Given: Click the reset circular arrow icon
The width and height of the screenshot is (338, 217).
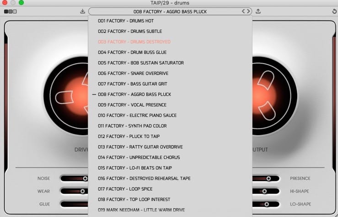Looking at the screenshot, I should point(334,11).
